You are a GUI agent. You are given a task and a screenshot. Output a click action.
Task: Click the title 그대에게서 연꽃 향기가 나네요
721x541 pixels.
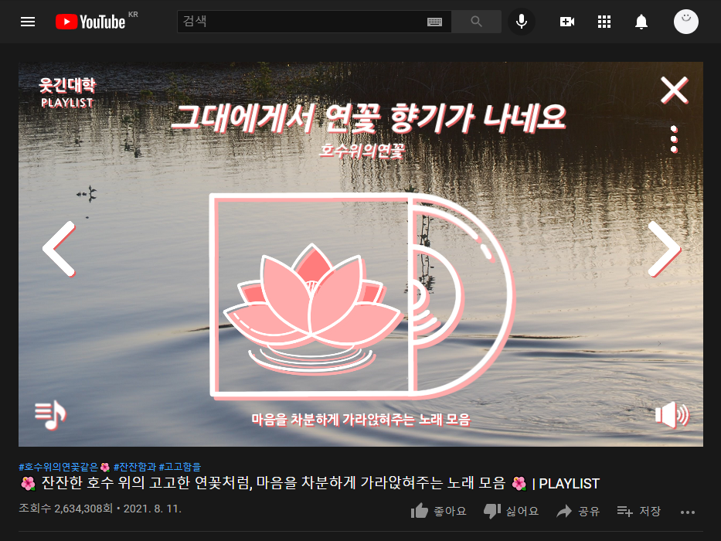(369, 117)
